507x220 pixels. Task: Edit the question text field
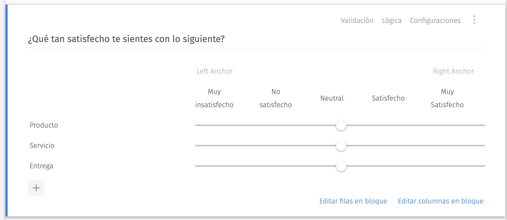click(126, 39)
